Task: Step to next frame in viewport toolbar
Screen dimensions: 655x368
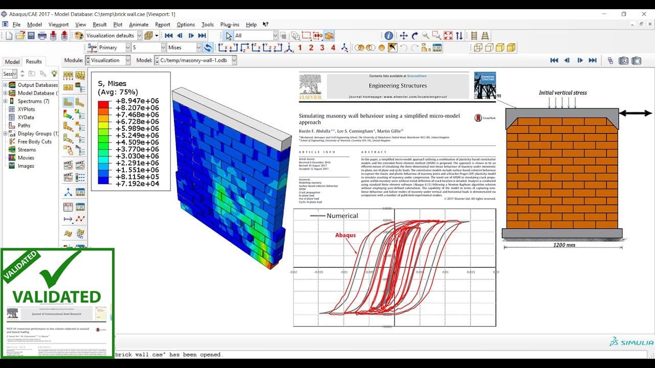Action: [x=580, y=60]
